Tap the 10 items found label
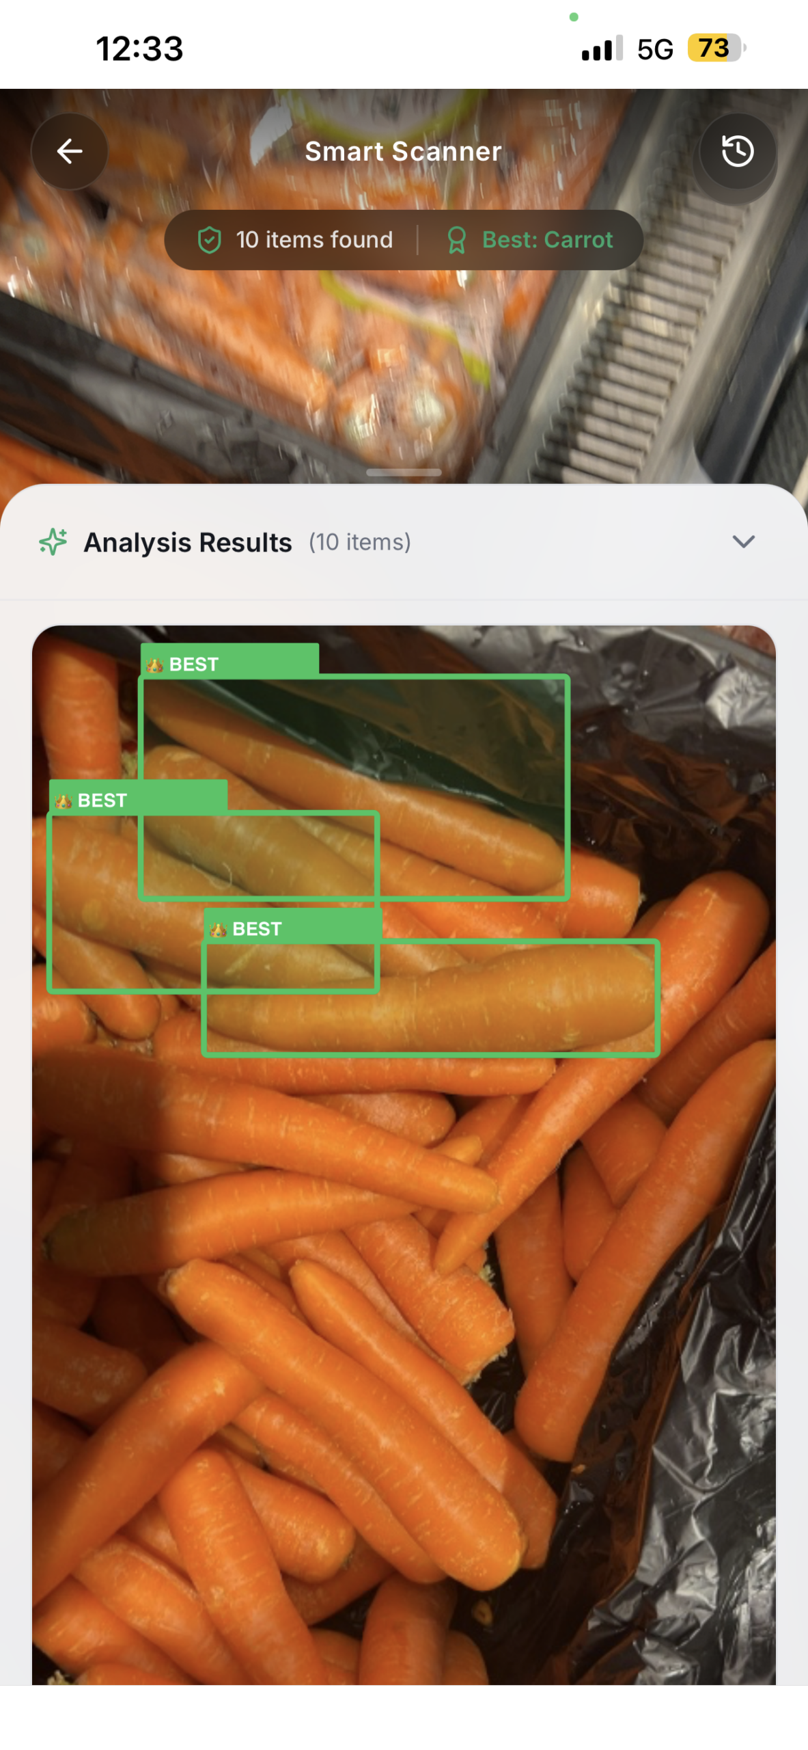This screenshot has width=808, height=1750. click(x=314, y=240)
